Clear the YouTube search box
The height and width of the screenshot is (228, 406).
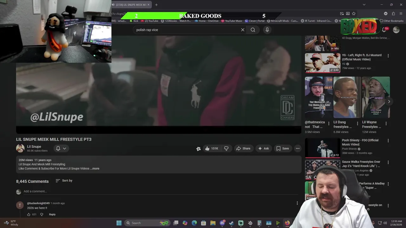click(243, 30)
